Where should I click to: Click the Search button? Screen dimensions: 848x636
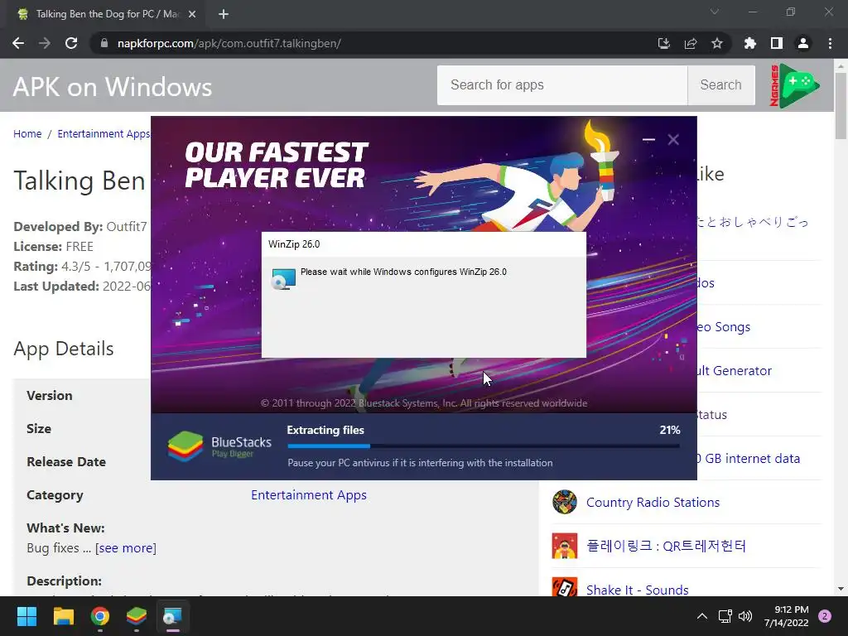click(721, 85)
